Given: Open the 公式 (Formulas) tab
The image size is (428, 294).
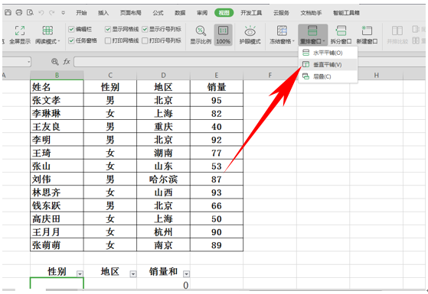Looking at the screenshot, I should [158, 13].
